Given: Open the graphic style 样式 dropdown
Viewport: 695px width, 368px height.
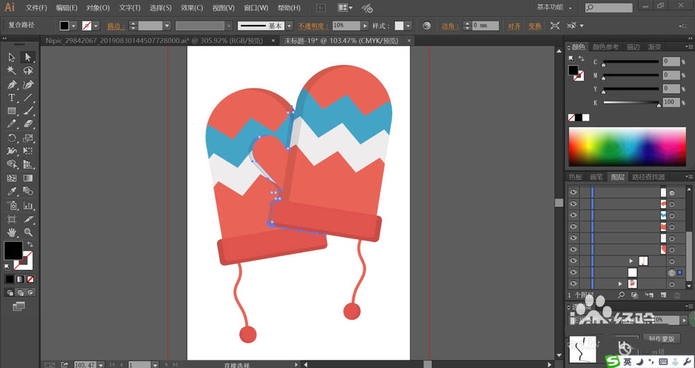Looking at the screenshot, I should (408, 26).
